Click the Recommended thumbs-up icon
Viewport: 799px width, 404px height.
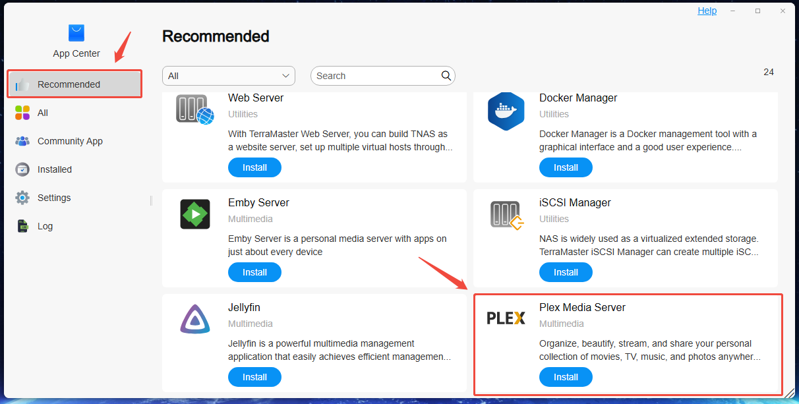[x=22, y=84]
